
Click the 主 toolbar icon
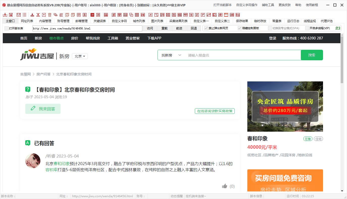191,15
